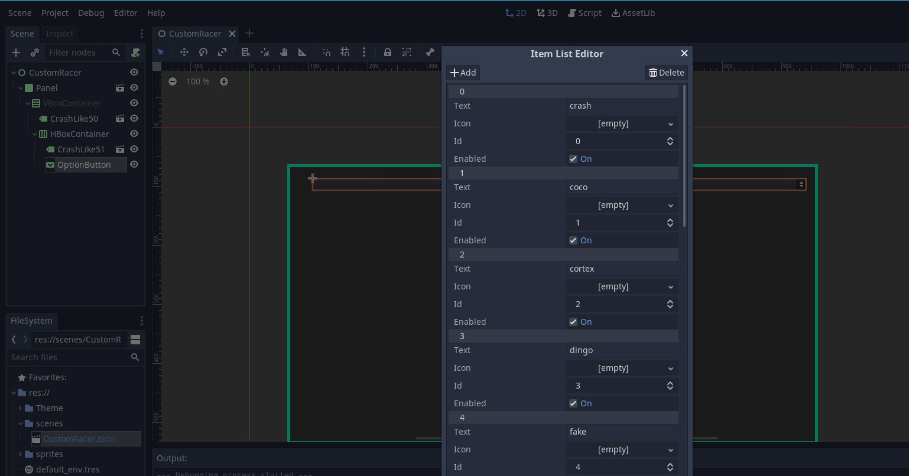909x476 pixels.
Task: Click the lock selected object icon
Action: (388, 52)
